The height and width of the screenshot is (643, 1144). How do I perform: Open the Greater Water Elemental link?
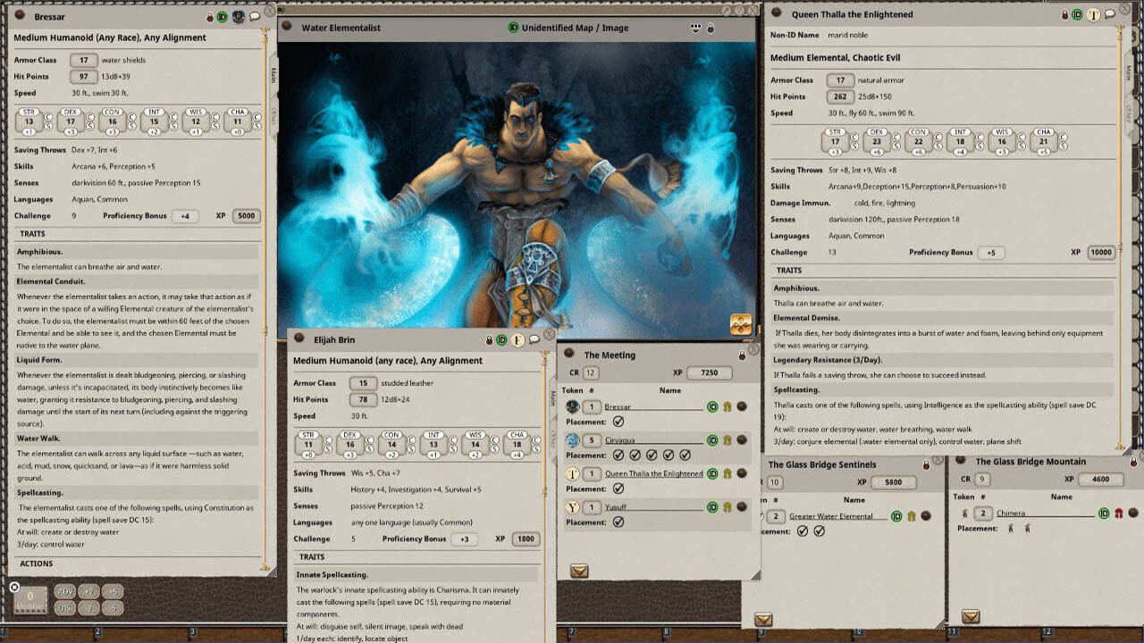click(x=837, y=516)
